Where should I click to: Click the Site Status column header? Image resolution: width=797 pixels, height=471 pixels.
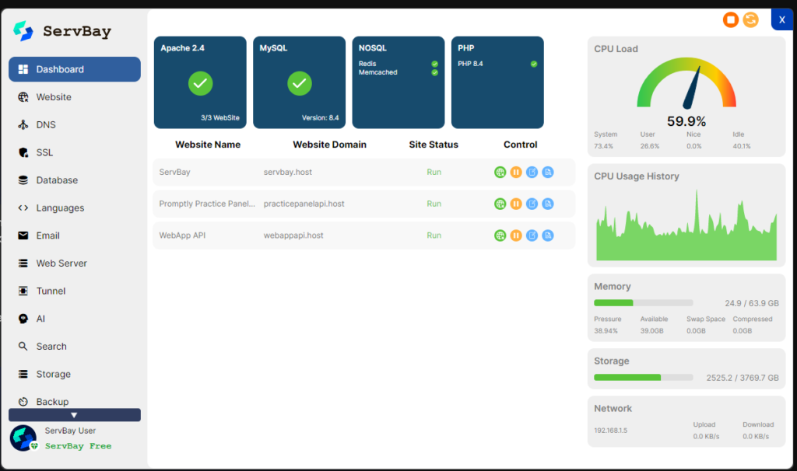(434, 145)
